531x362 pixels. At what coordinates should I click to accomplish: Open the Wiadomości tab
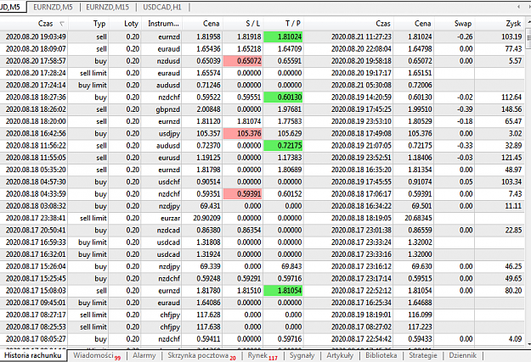click(96, 355)
